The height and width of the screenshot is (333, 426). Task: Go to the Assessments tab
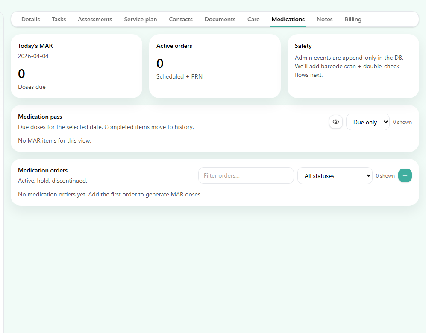[x=95, y=19]
